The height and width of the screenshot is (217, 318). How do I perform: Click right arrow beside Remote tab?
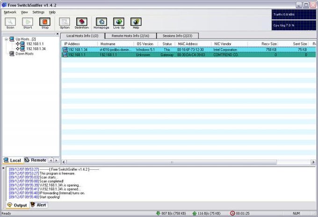pos(56,160)
